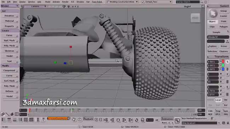Open the orange subdivision dropdown arrow
This screenshot has height=129, width=230.
click(x=69, y=118)
